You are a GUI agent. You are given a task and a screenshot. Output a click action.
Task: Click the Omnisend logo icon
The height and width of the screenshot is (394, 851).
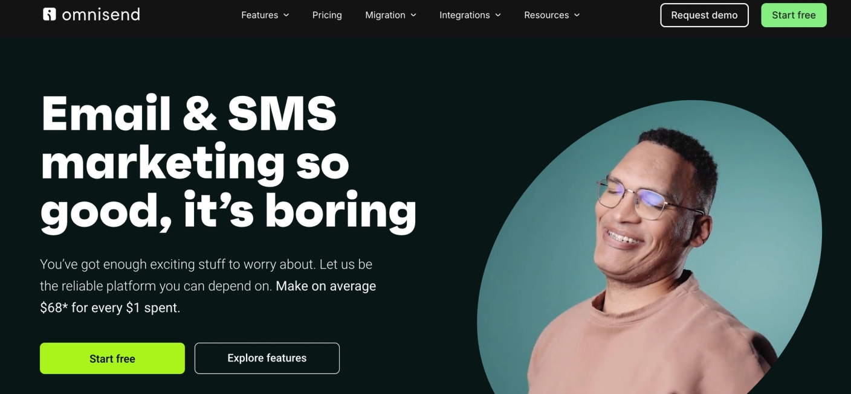(50, 14)
